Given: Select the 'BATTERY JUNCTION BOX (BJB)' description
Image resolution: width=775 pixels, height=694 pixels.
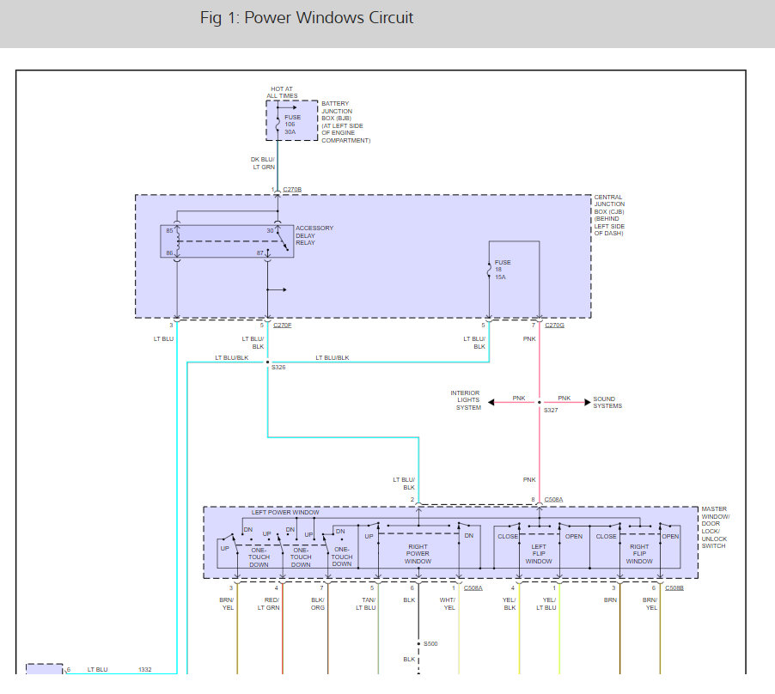Looking at the screenshot, I should [346, 122].
